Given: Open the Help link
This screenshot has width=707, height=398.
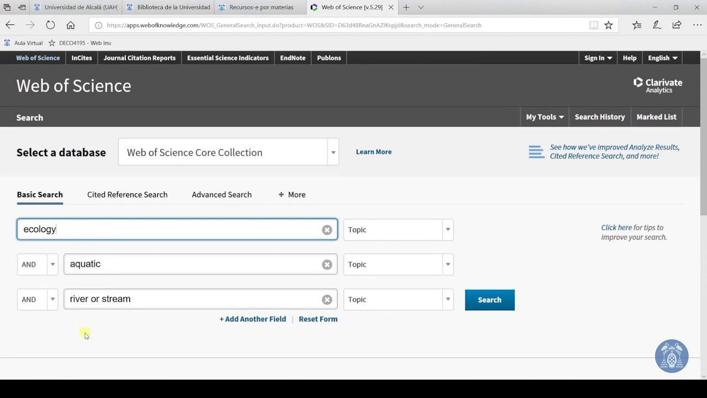Looking at the screenshot, I should (630, 58).
